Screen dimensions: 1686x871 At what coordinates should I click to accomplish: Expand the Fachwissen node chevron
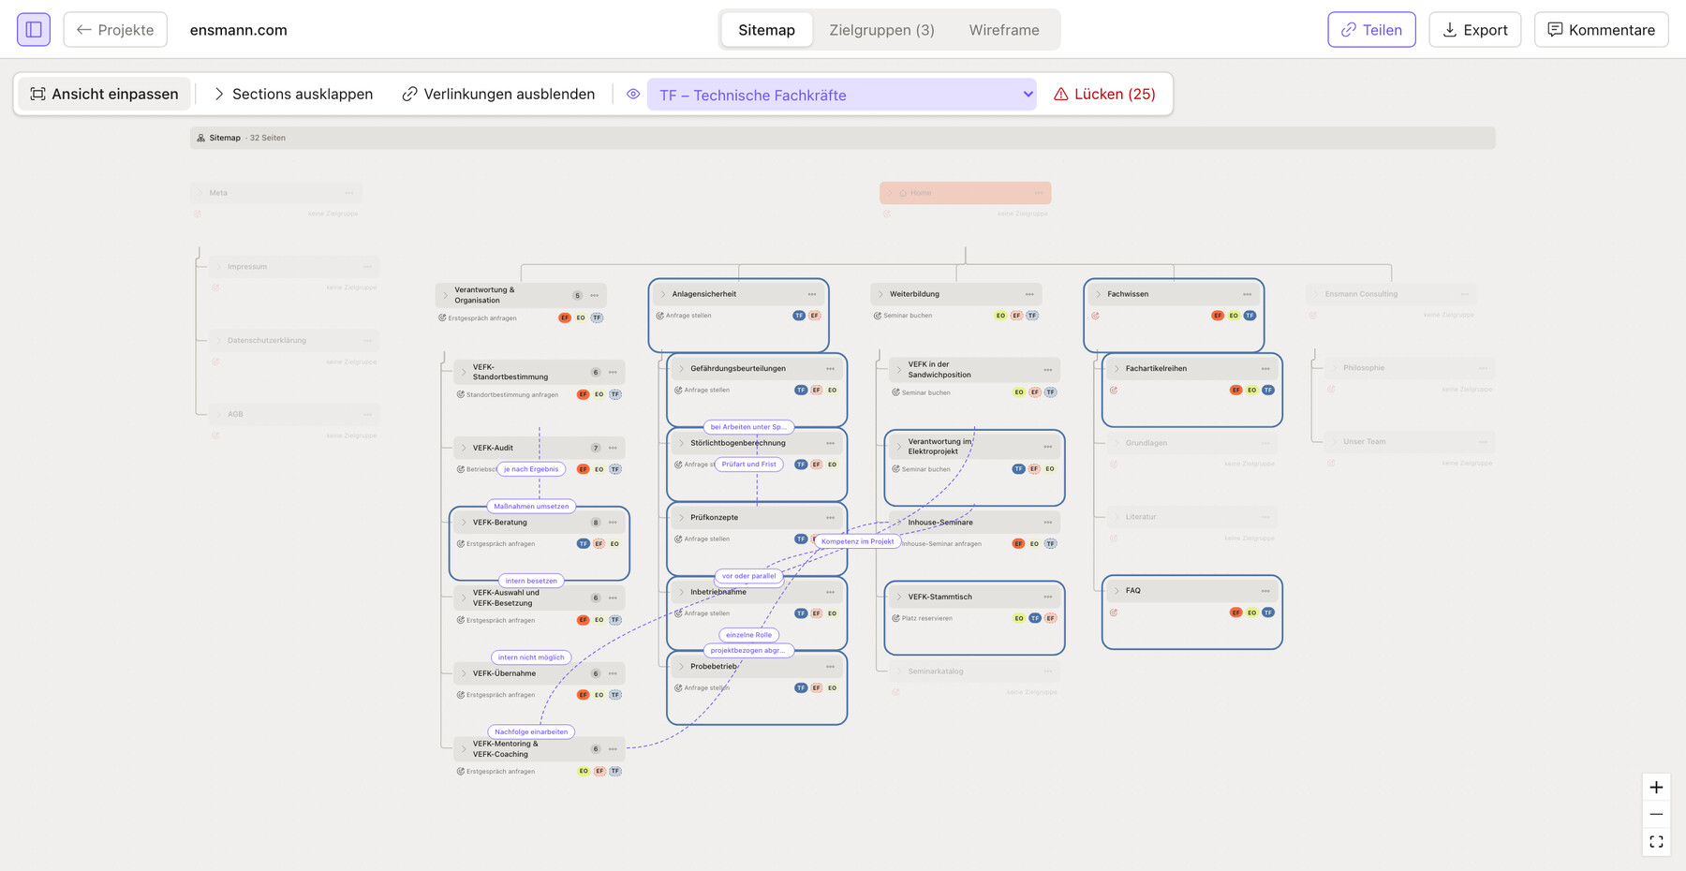pyautogui.click(x=1099, y=294)
